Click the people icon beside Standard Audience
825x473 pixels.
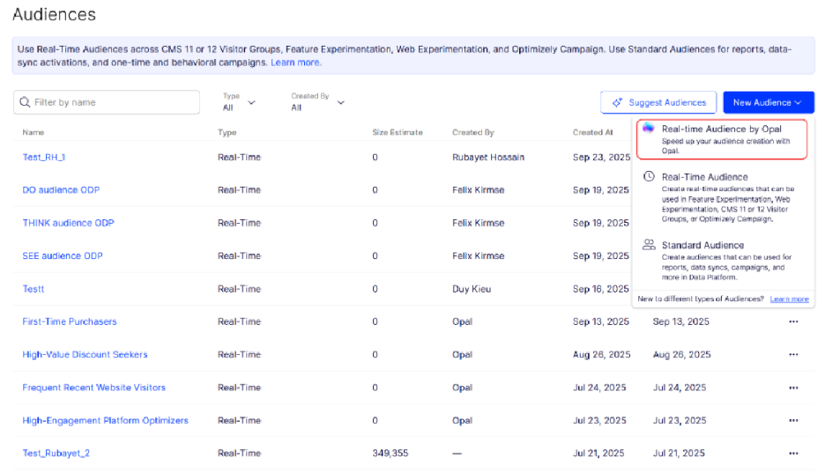tap(649, 244)
